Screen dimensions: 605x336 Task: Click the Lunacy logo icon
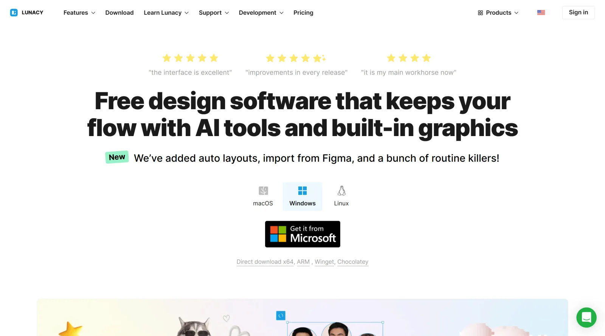click(x=14, y=12)
